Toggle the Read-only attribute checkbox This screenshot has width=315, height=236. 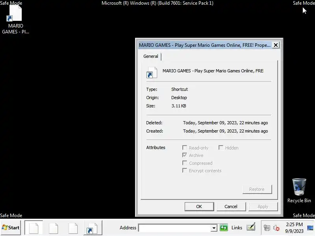point(184,148)
